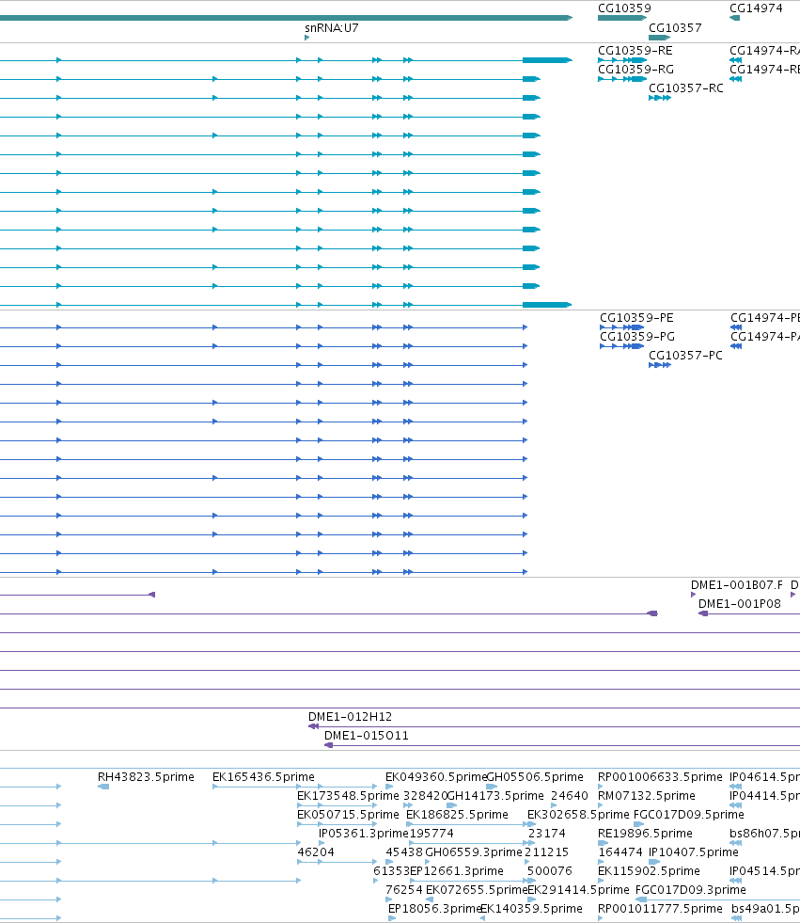This screenshot has height=923, width=800.
Task: Select EST label FGC017D09.5prime
Action: coord(689,815)
